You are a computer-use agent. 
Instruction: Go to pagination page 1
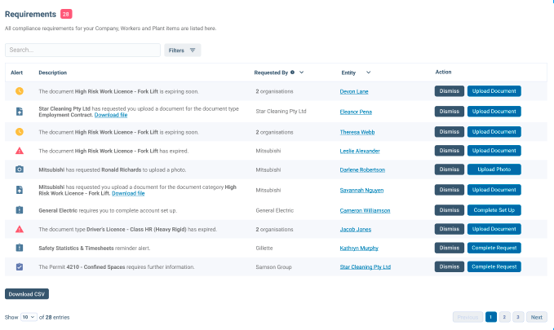tap(490, 317)
